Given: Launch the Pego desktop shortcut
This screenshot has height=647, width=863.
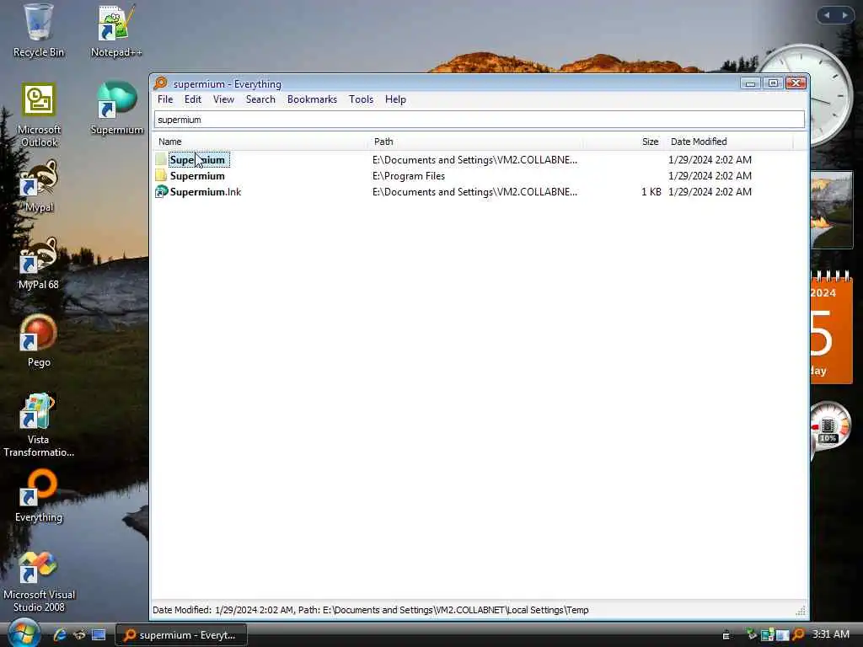Looking at the screenshot, I should [39, 340].
